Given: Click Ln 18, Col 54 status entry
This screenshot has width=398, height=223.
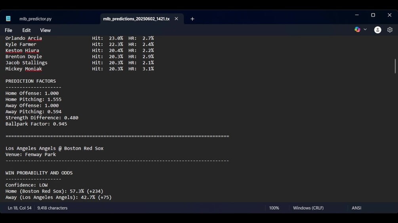Looking at the screenshot, I should 19,208.
